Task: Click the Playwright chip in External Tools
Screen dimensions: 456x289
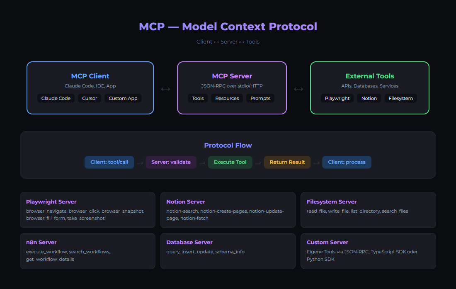Action: 337,98
